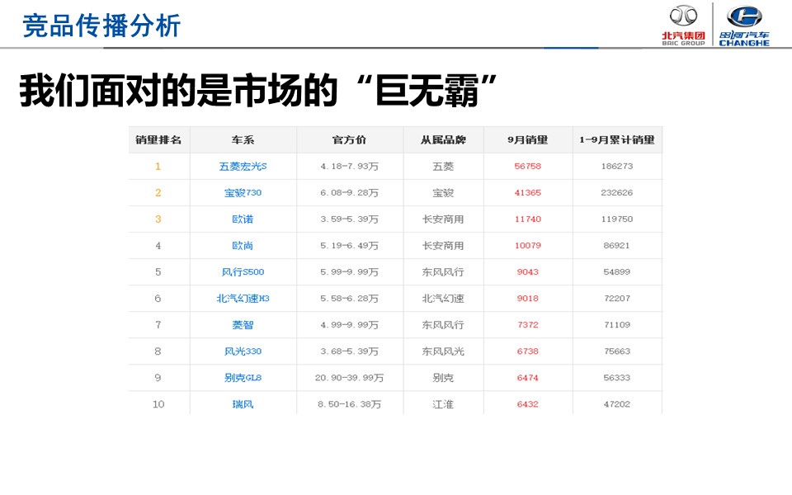Click the 官方价 column header
Image resolution: width=792 pixels, height=495 pixels.
[x=349, y=140]
